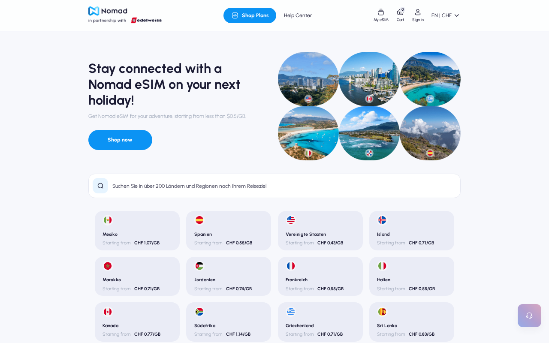Click the Sign in user icon
Screen dimensions: 549x343
pyautogui.click(x=418, y=12)
